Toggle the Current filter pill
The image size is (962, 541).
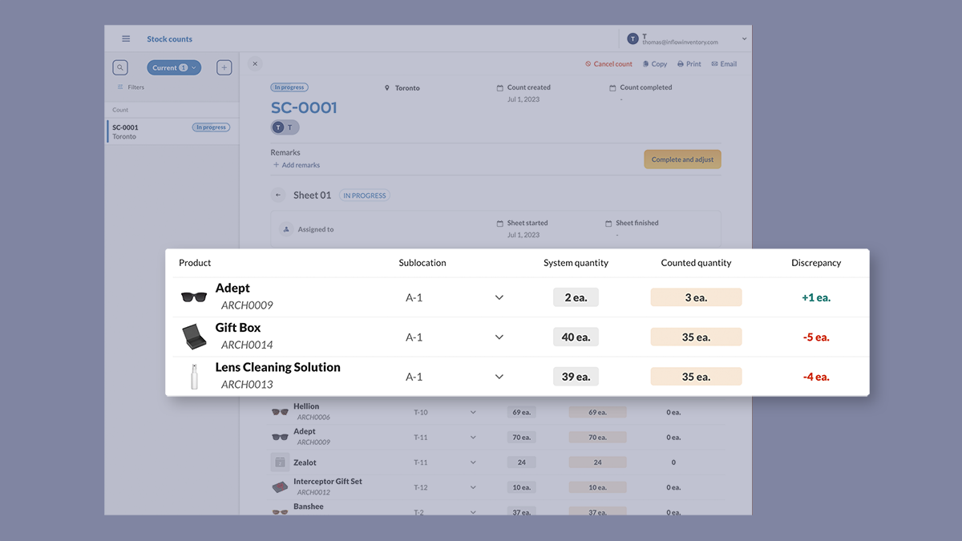[174, 67]
